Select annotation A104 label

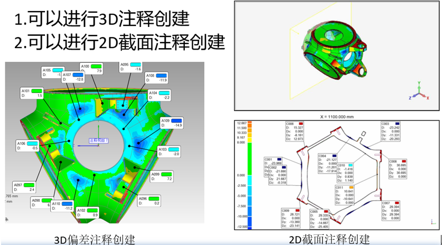(x=159, y=95)
